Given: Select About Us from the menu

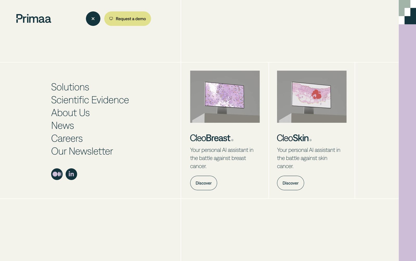Looking at the screenshot, I should pos(70,113).
